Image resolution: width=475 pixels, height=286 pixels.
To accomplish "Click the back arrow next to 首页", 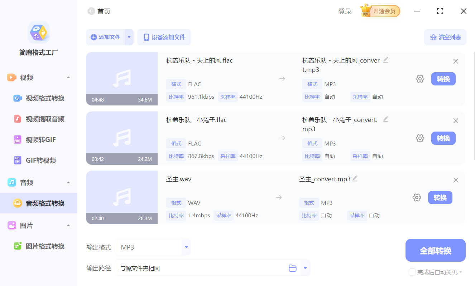I will [x=91, y=11].
